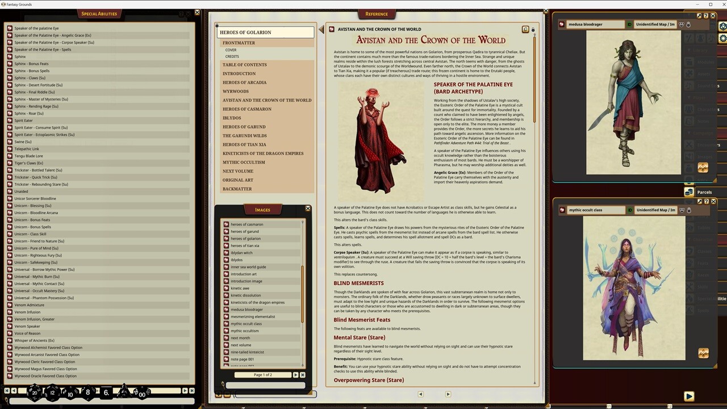727x409 pixels.
Task: Click the Special Abilities window title tab
Action: tap(99, 13)
